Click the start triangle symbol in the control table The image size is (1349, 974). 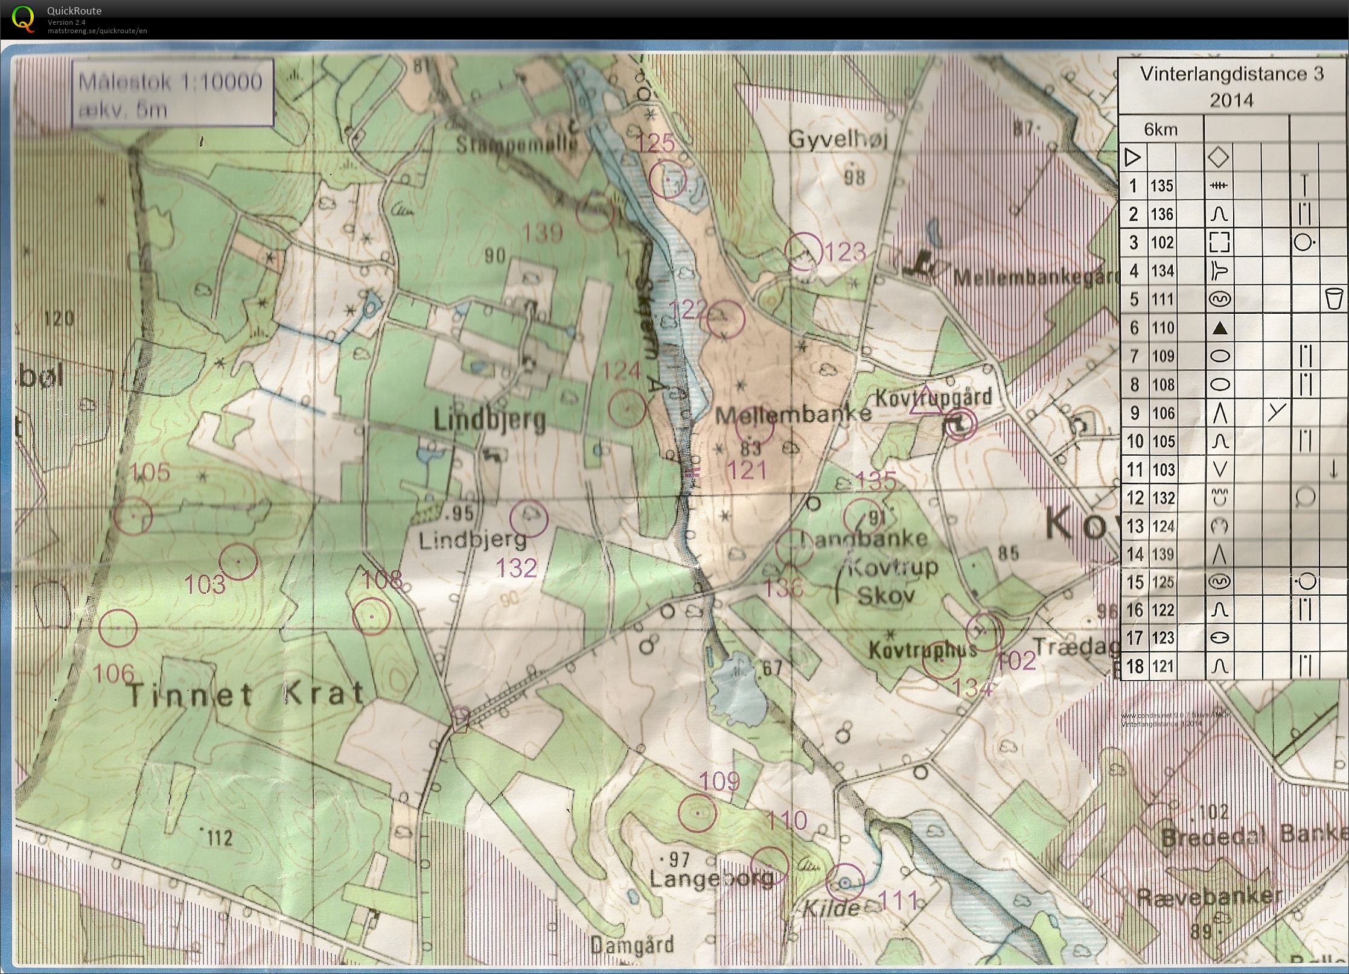pos(1133,158)
